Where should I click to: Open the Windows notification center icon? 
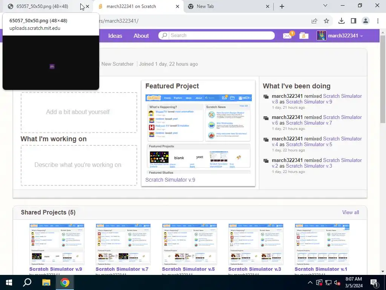[374, 282]
